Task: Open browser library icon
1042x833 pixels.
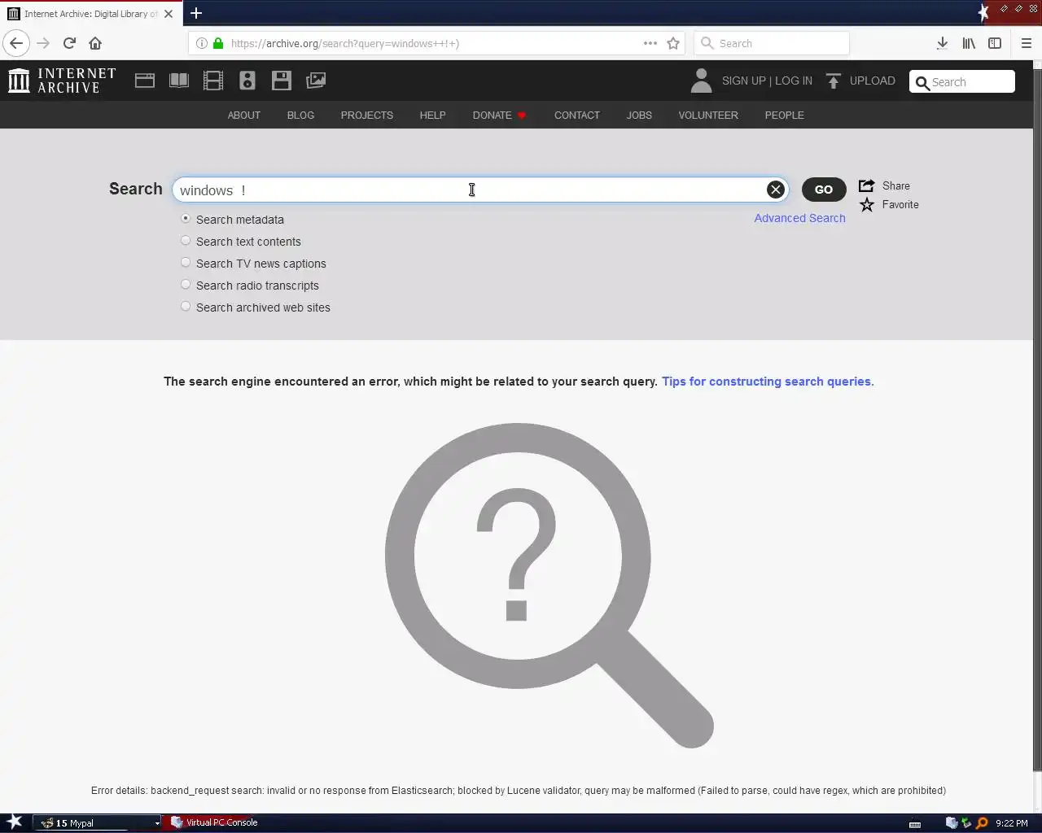Action: point(969,43)
